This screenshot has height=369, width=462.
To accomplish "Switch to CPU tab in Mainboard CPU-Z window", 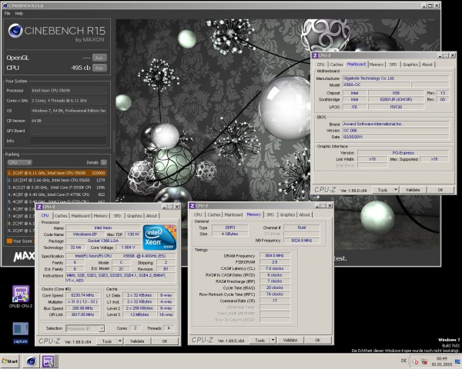I will point(320,65).
